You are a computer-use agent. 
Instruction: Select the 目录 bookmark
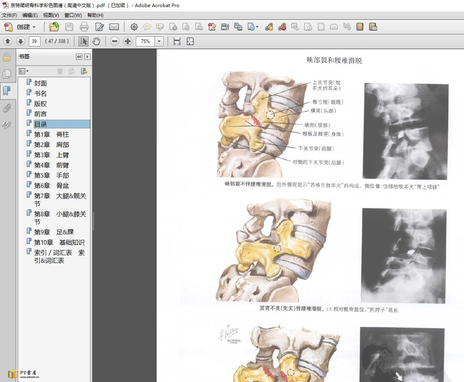click(x=62, y=124)
